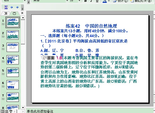This screenshot has height=113, width=155.
Task: Apply font color with the A swatch
Action: pyautogui.click(x=105, y=1)
